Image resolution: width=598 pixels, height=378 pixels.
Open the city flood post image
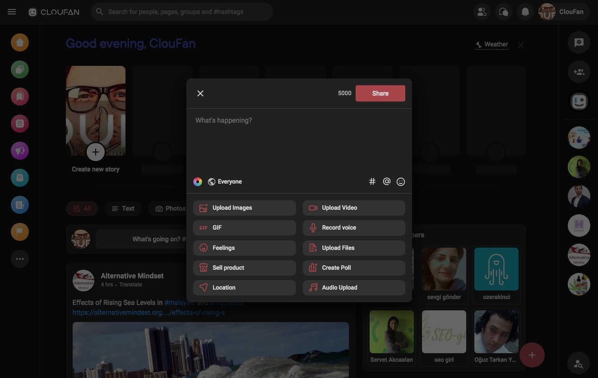[x=211, y=350]
